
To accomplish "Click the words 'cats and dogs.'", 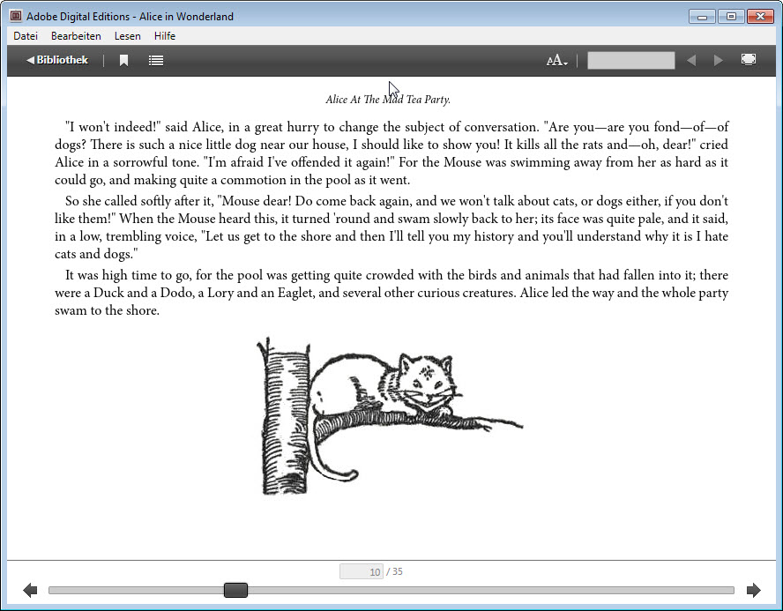I will point(96,254).
